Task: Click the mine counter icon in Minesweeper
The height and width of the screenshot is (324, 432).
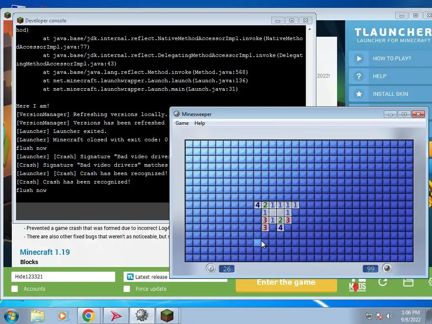Action: point(387,268)
